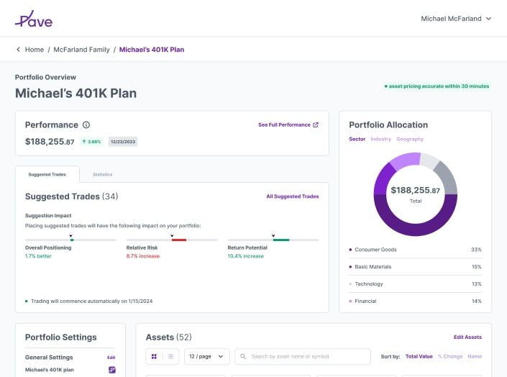Switch to the Statistics tab
The width and height of the screenshot is (507, 377).
[x=103, y=174]
